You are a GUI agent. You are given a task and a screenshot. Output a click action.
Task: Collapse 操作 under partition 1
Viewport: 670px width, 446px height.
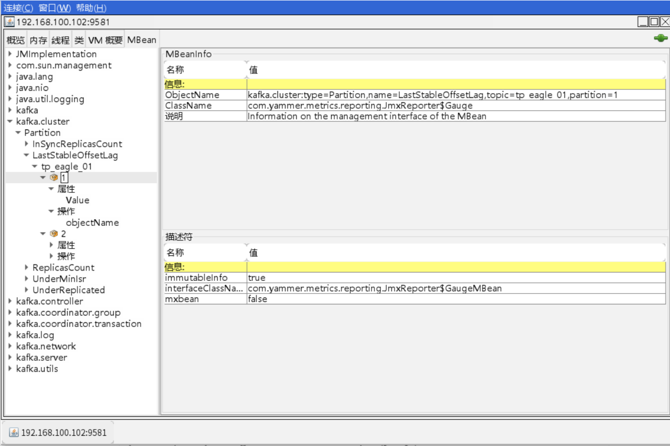51,211
